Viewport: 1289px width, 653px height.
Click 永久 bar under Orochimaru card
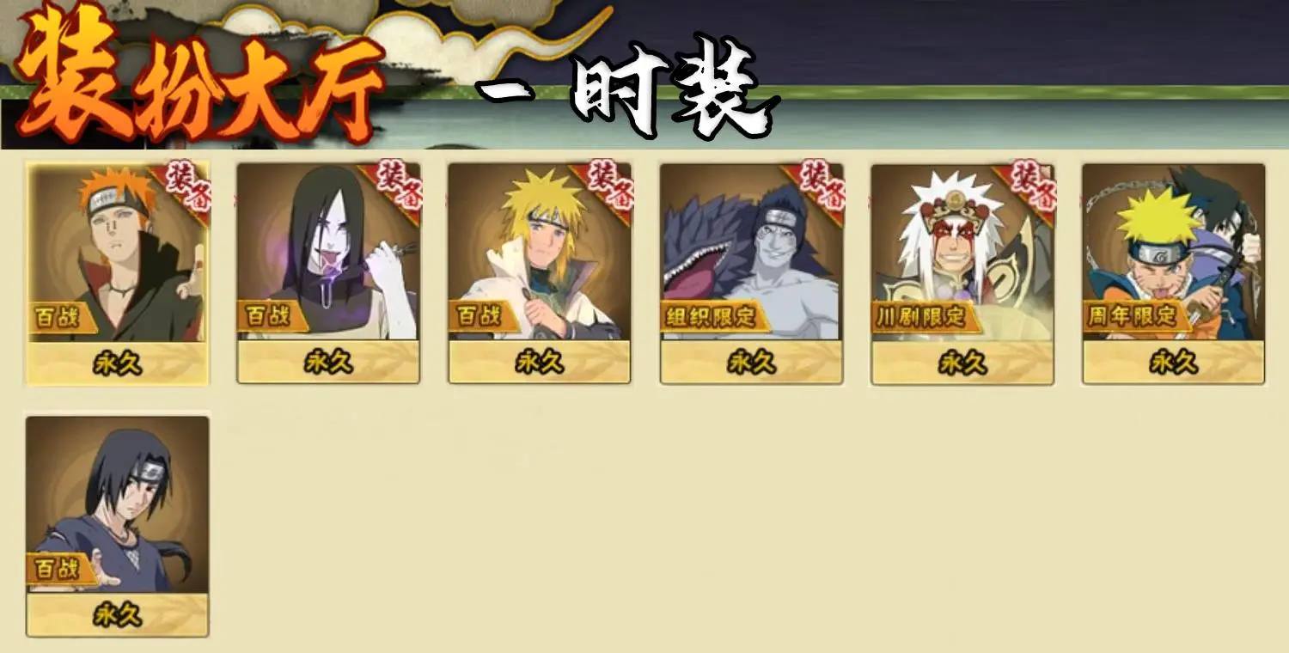click(328, 363)
